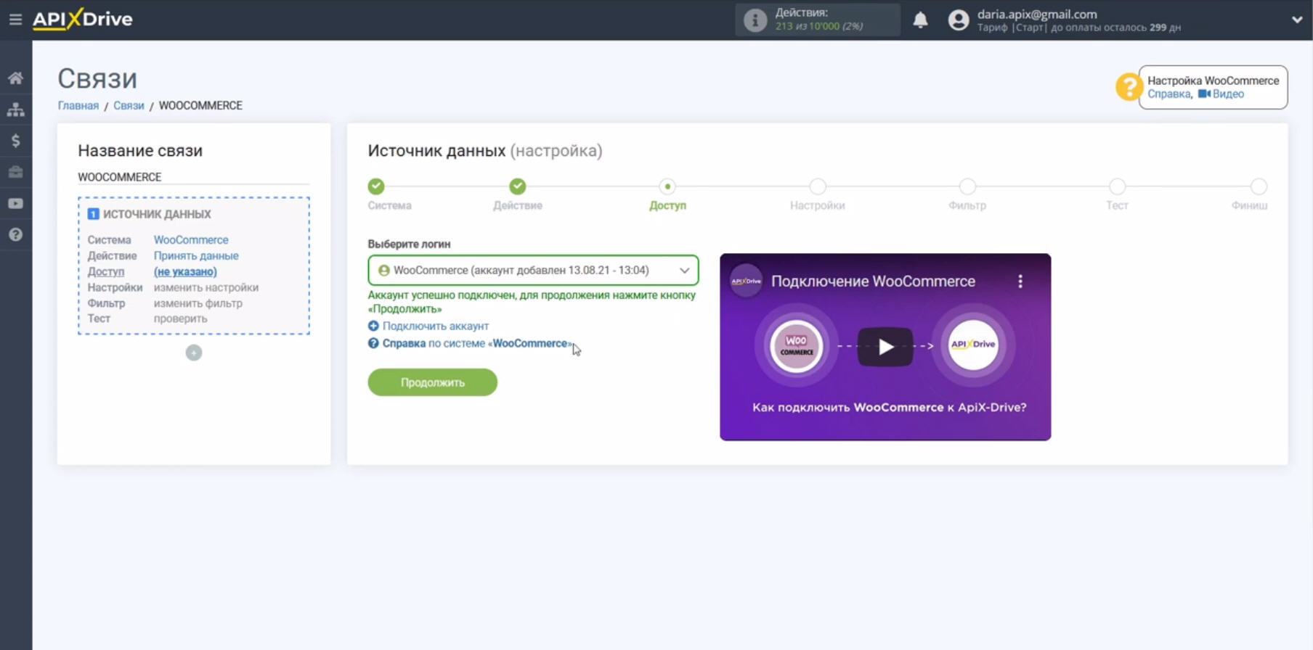Open the home icon in the sidebar

pos(15,78)
